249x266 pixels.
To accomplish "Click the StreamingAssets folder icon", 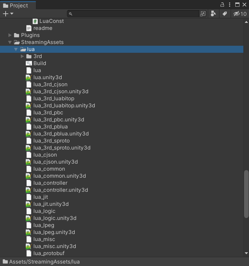I will pos(17,42).
